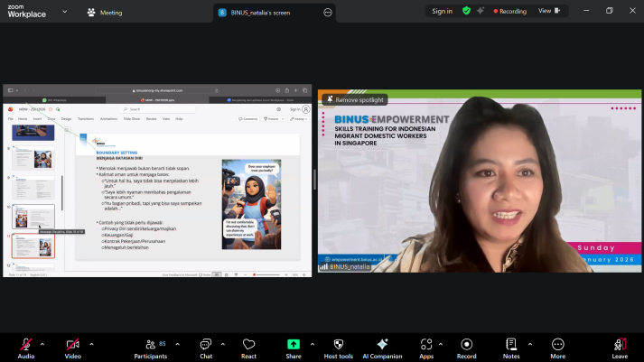The image size is (644, 362).
Task: Open options for BINUS_natalia's screen
Action: [328, 13]
